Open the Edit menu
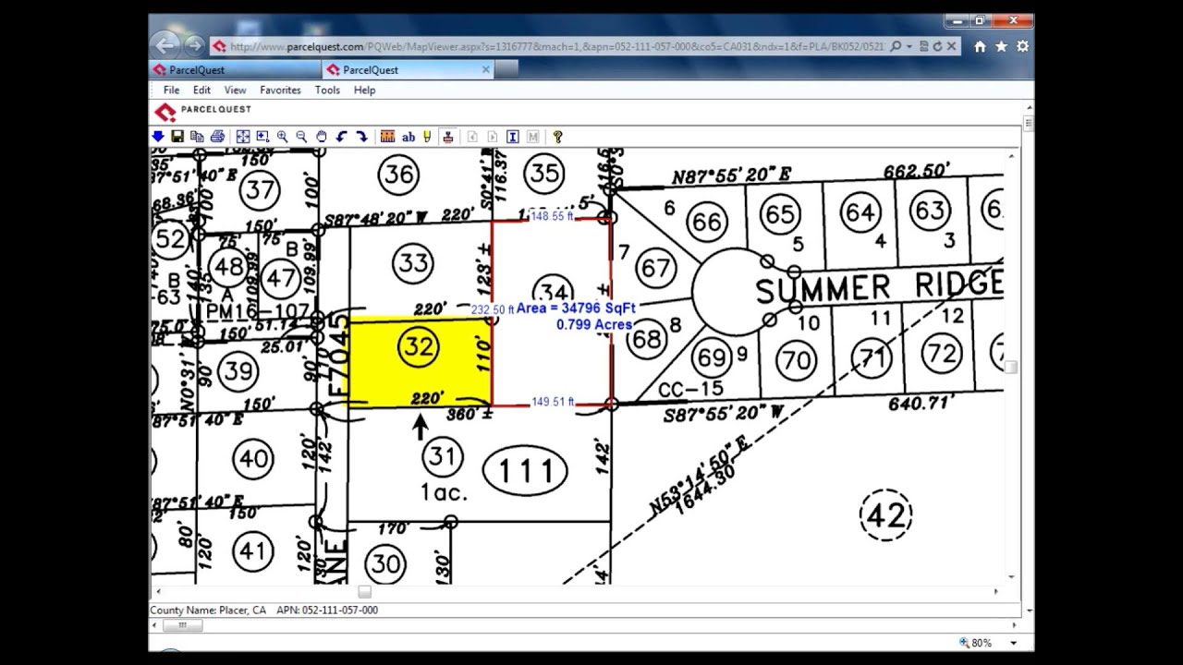The image size is (1183, 665). tap(201, 90)
